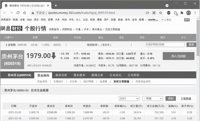Click the round dark extension icon in toolbar

[x=169, y=13]
